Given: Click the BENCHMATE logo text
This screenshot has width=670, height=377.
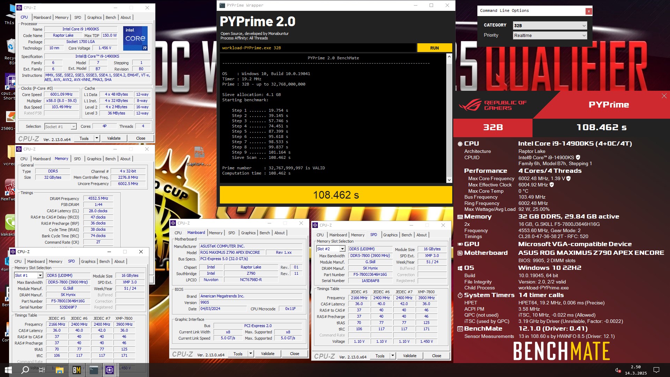Looking at the screenshot, I should tap(561, 351).
